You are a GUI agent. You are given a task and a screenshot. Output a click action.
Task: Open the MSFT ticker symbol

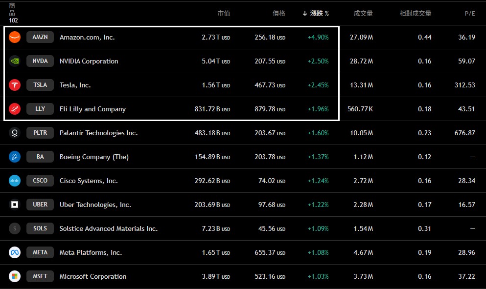pyautogui.click(x=40, y=276)
